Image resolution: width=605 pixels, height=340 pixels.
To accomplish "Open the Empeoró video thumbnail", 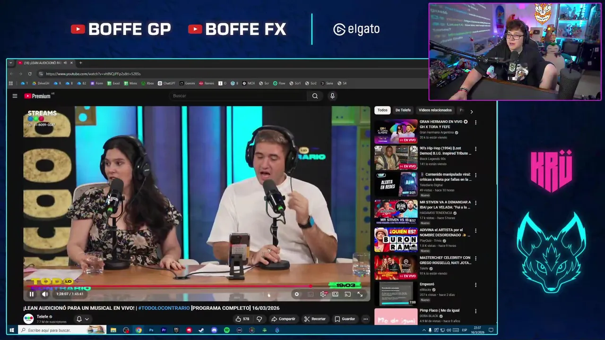I will click(x=396, y=293).
